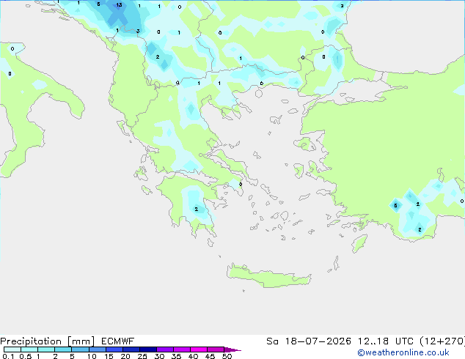The width and height of the screenshot is (465, 359).
Task: Click the island of Rhodes on the map
Action: (x=359, y=243)
